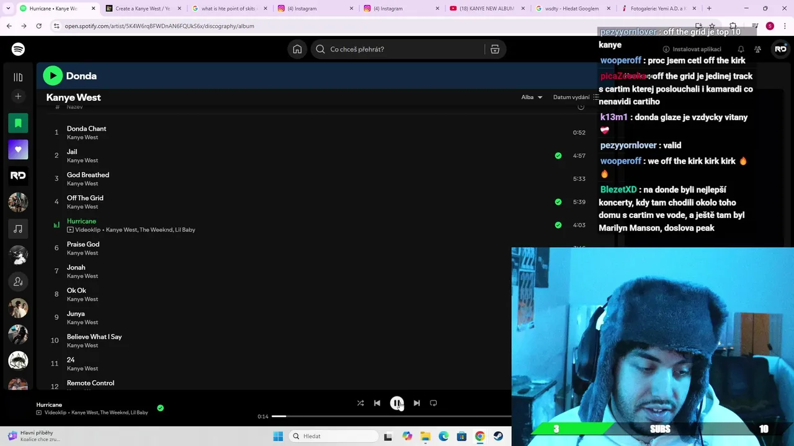
Task: Toggle shuffle in the player bar
Action: coord(360,403)
